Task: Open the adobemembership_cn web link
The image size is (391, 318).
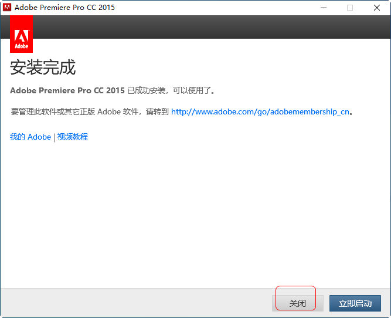Action: (260, 111)
